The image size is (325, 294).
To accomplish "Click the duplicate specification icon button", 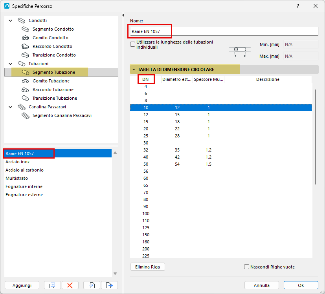I will pos(52,285).
